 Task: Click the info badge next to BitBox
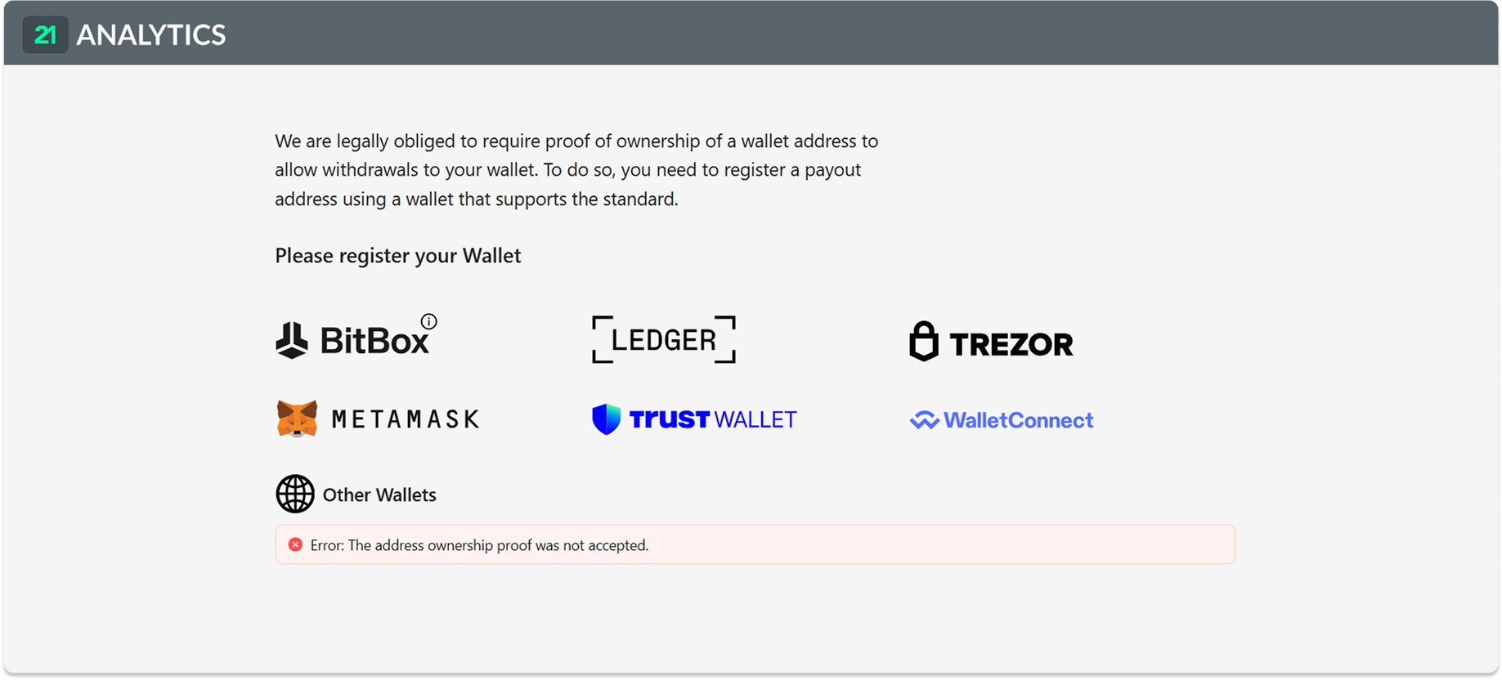428,320
